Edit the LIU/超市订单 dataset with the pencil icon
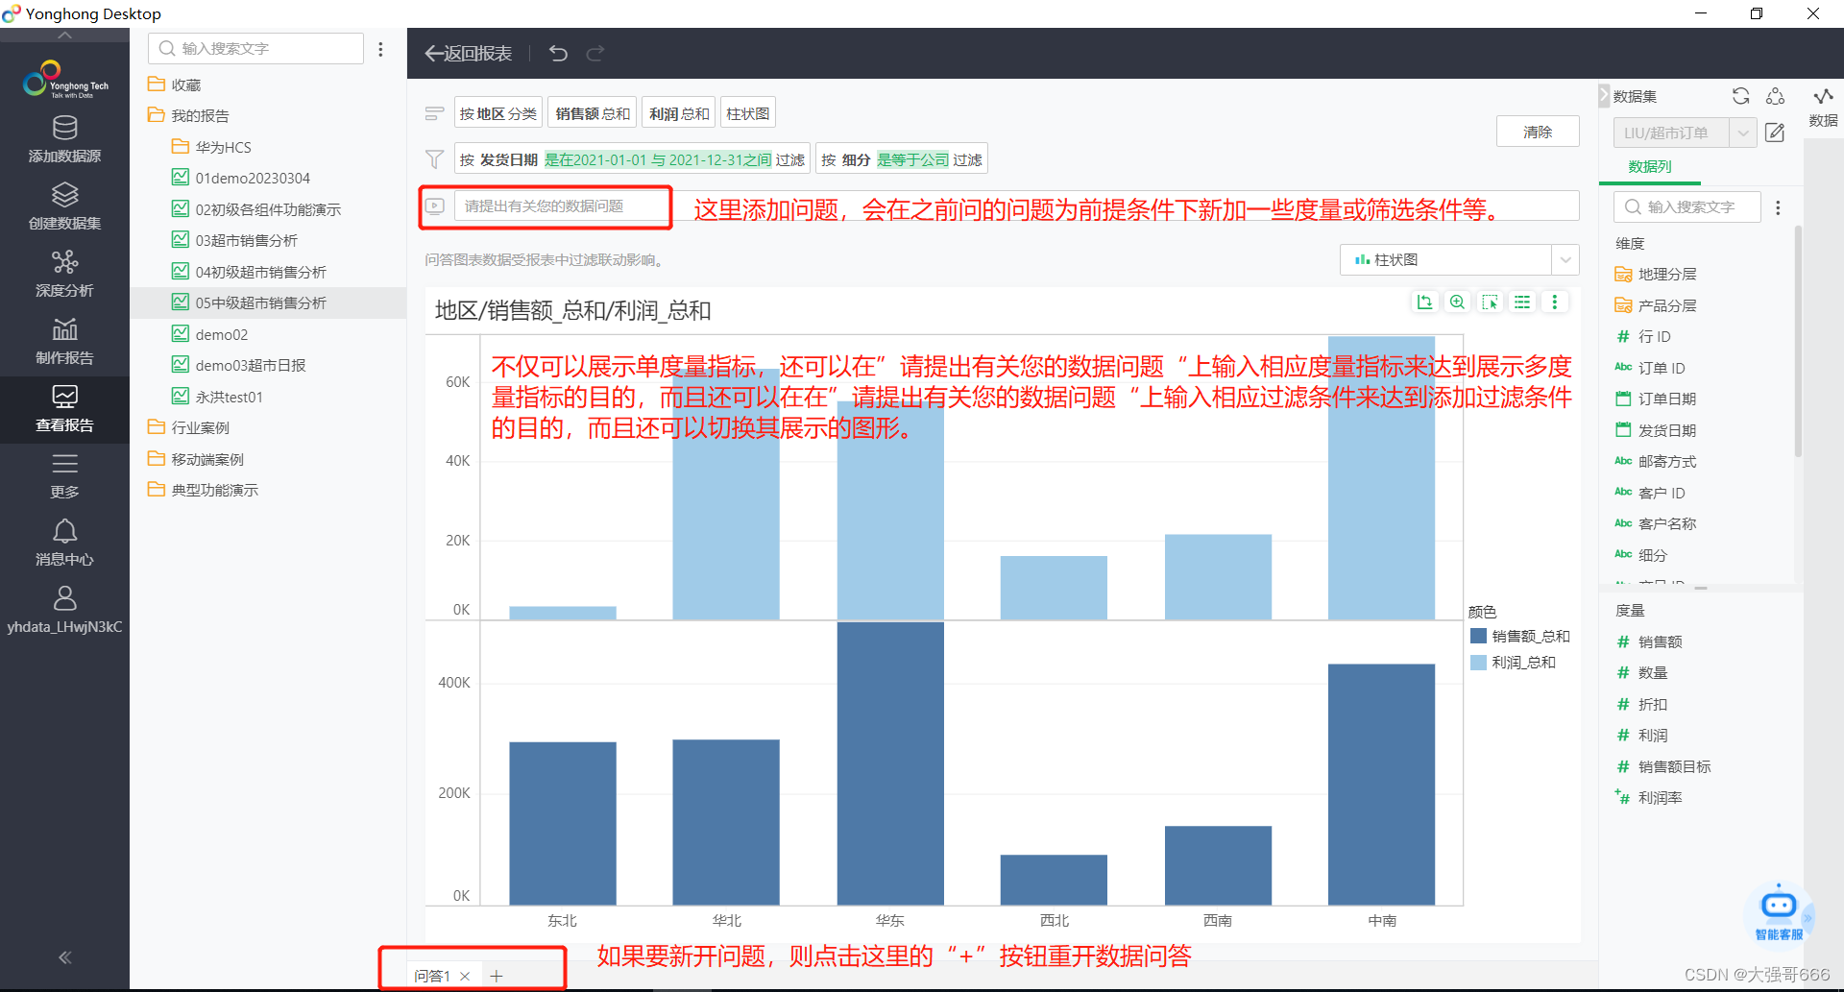The width and height of the screenshot is (1844, 992). click(x=1775, y=133)
